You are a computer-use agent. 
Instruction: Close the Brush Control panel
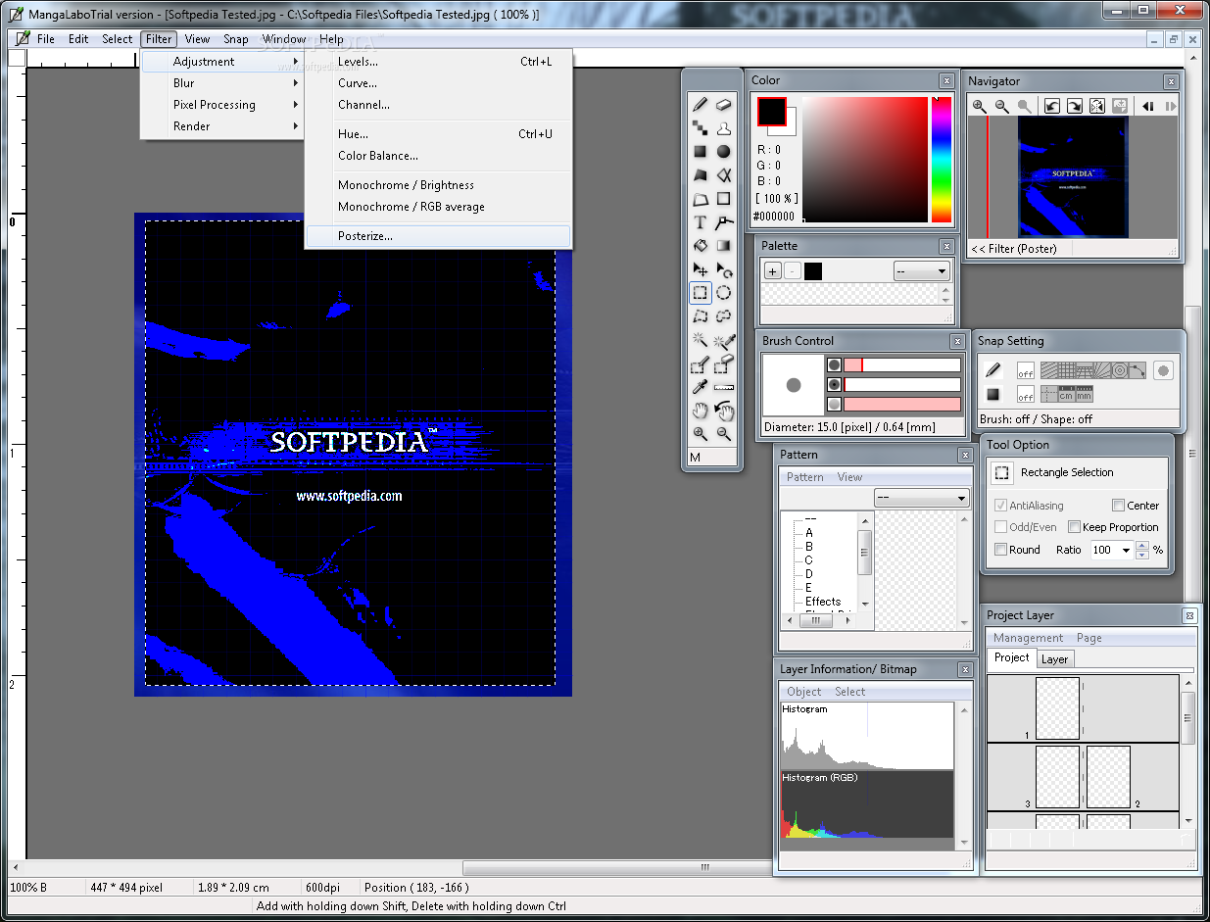coord(957,341)
